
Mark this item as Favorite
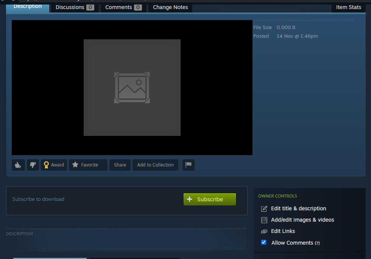click(x=88, y=165)
